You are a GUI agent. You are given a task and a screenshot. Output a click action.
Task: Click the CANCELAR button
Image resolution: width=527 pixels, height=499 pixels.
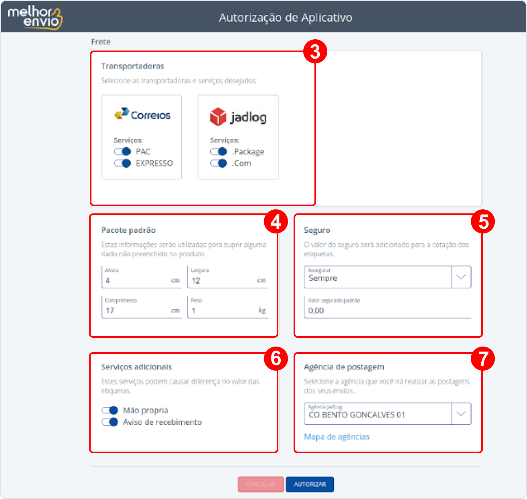(261, 484)
